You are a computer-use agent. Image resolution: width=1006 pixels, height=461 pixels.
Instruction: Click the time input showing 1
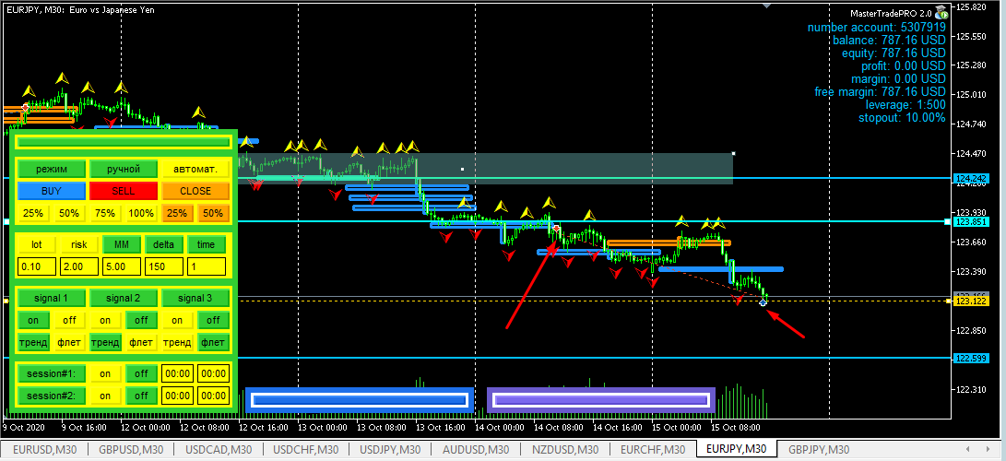(206, 266)
